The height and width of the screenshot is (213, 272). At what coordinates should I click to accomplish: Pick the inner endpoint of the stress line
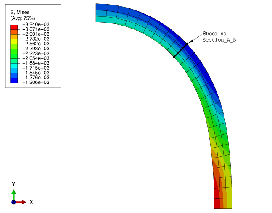(x=174, y=57)
